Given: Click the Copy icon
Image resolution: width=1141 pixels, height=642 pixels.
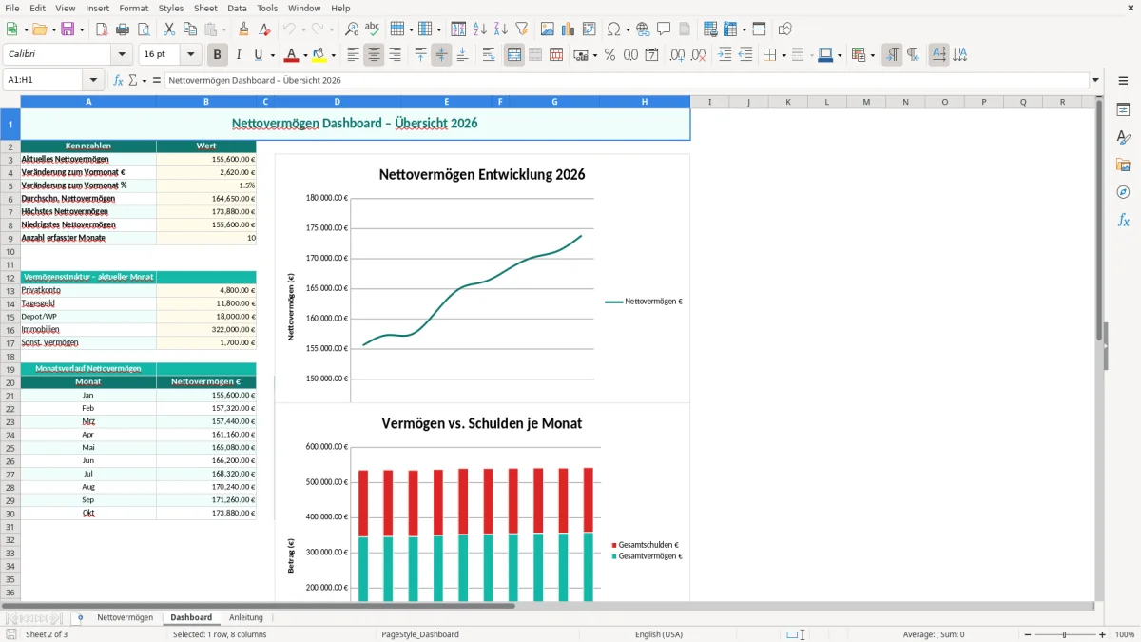Looking at the screenshot, I should pyautogui.click(x=190, y=29).
